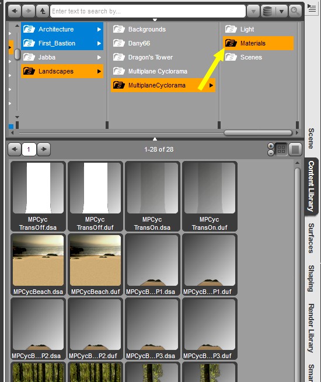
Task: Select MPCycBeach.duf thumbnail
Action: 95,265
